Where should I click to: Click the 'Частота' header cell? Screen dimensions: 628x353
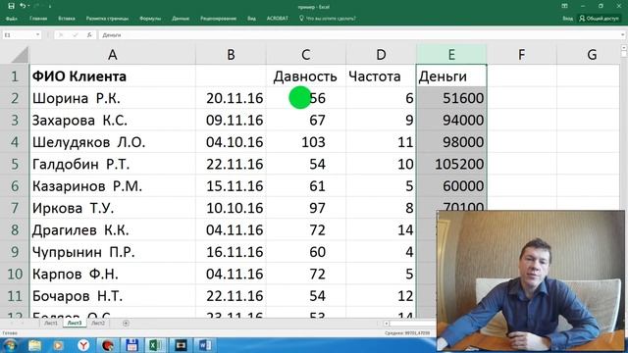(381, 76)
